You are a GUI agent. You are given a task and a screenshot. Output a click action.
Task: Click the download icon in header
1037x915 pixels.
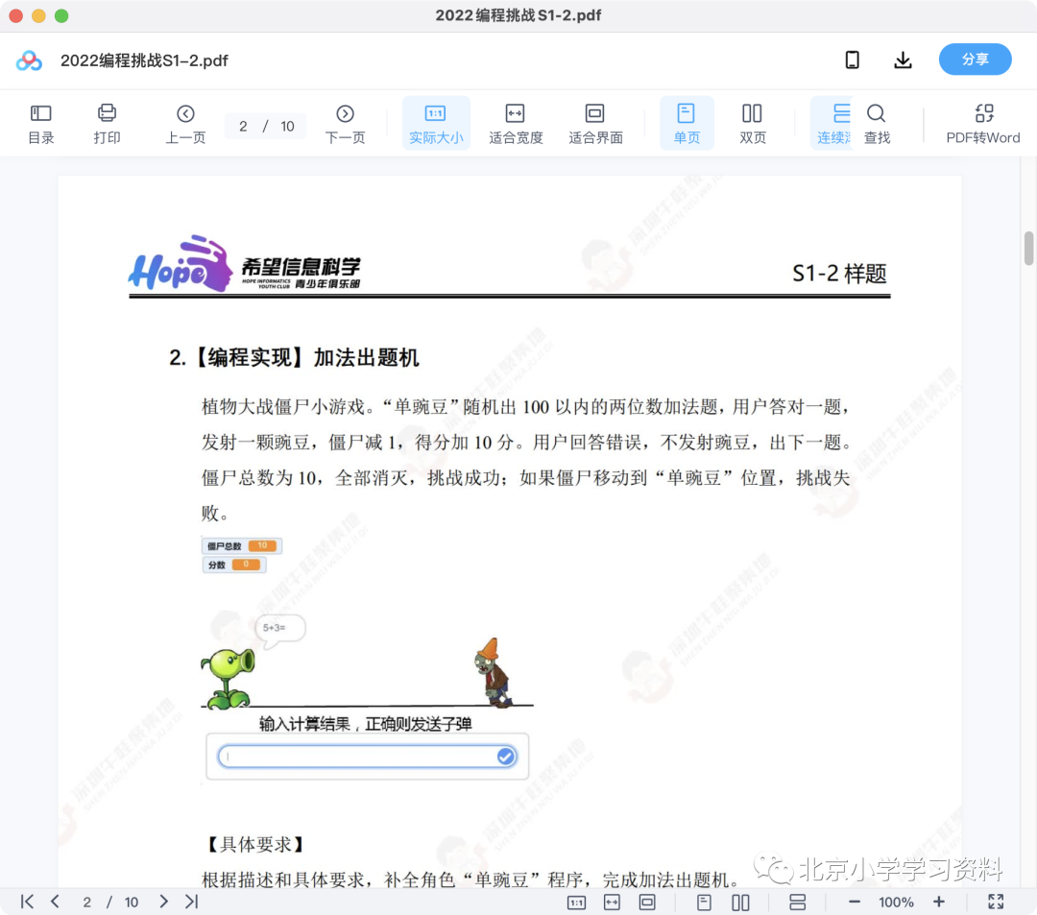click(903, 60)
